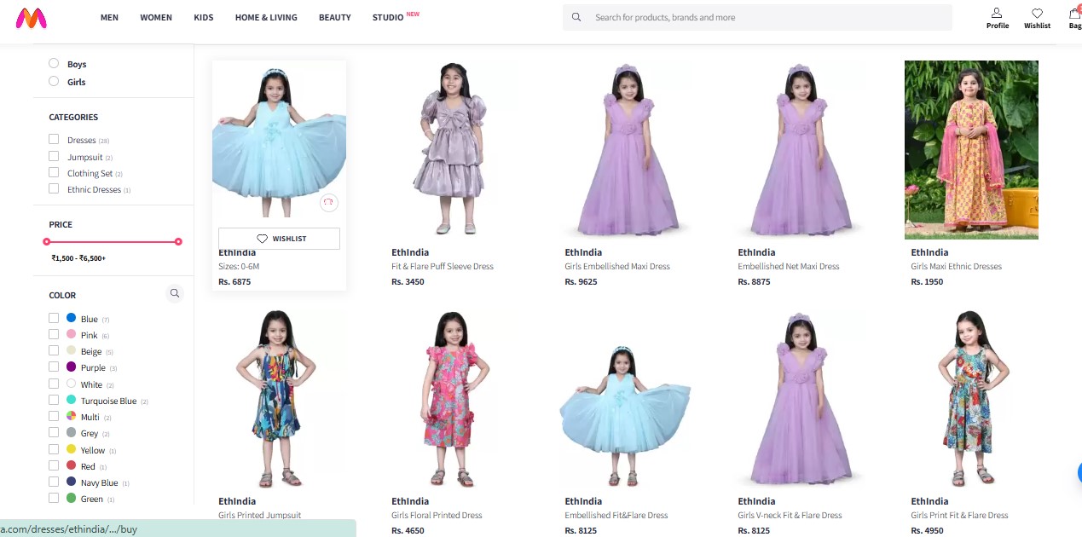1082x537 pixels.
Task: Click the Rs. 1950 price text
Action: (x=927, y=281)
